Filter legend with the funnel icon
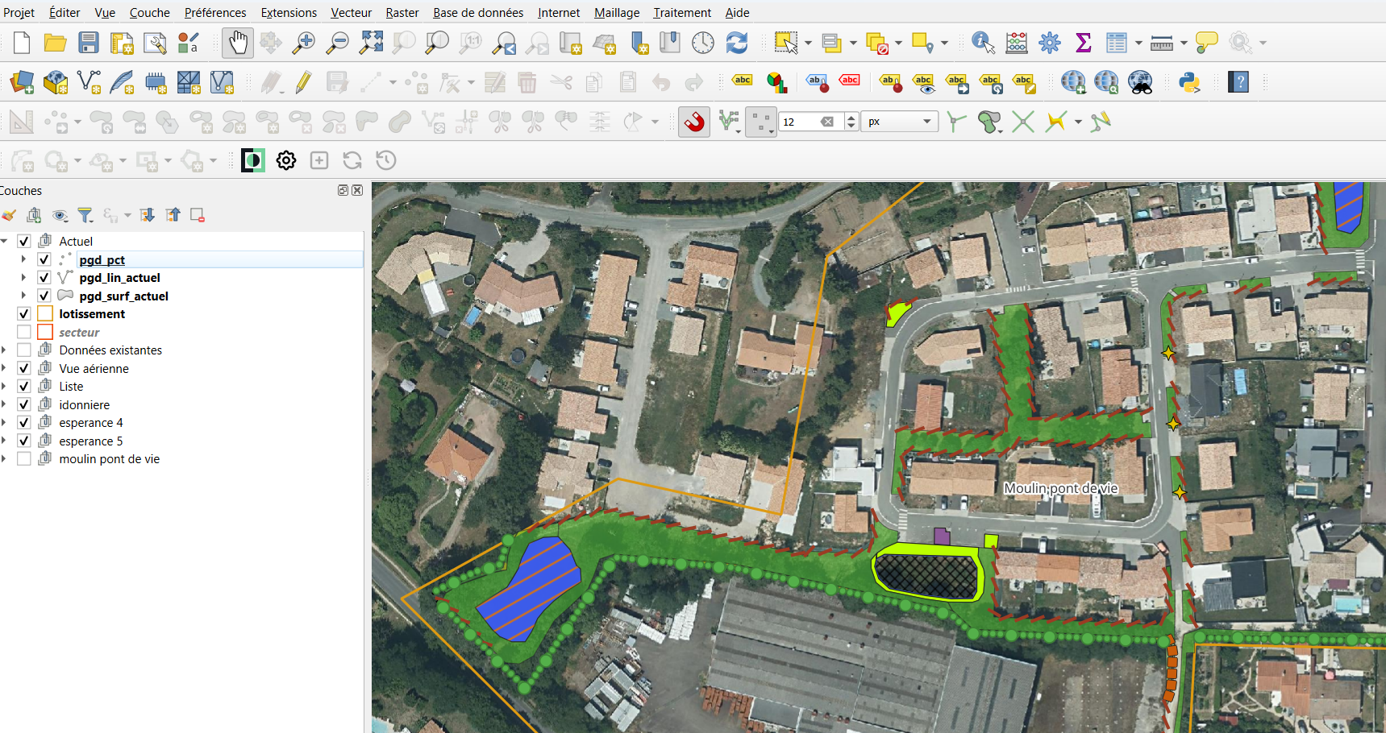1386x733 pixels. tap(85, 215)
